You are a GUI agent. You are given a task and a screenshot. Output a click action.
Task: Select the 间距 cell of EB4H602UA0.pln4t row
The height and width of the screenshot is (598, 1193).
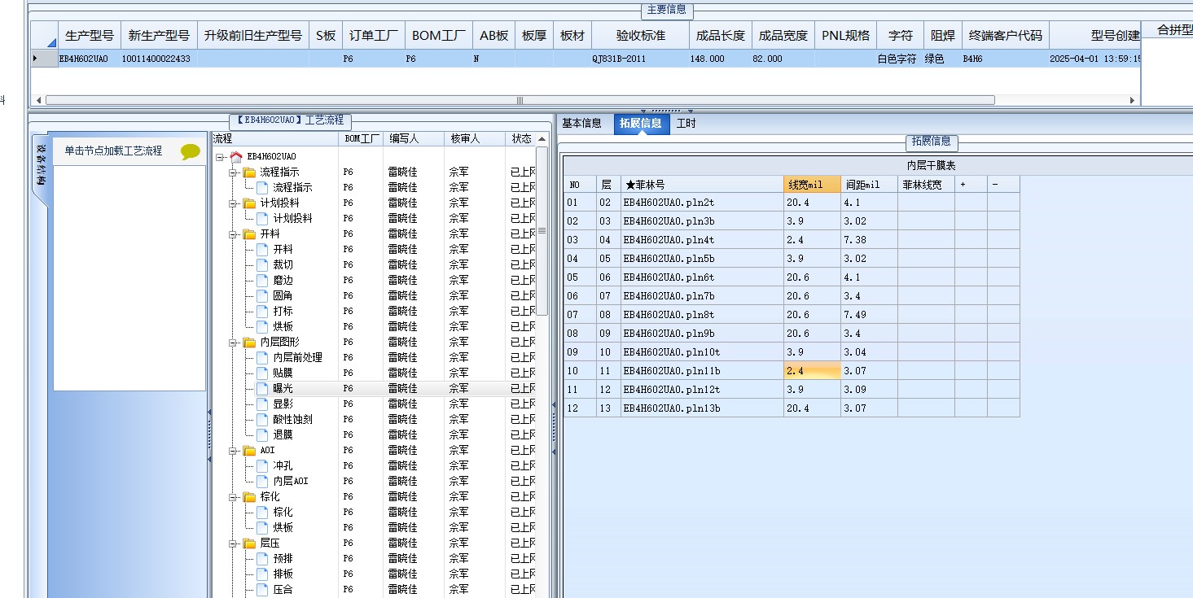[869, 240]
